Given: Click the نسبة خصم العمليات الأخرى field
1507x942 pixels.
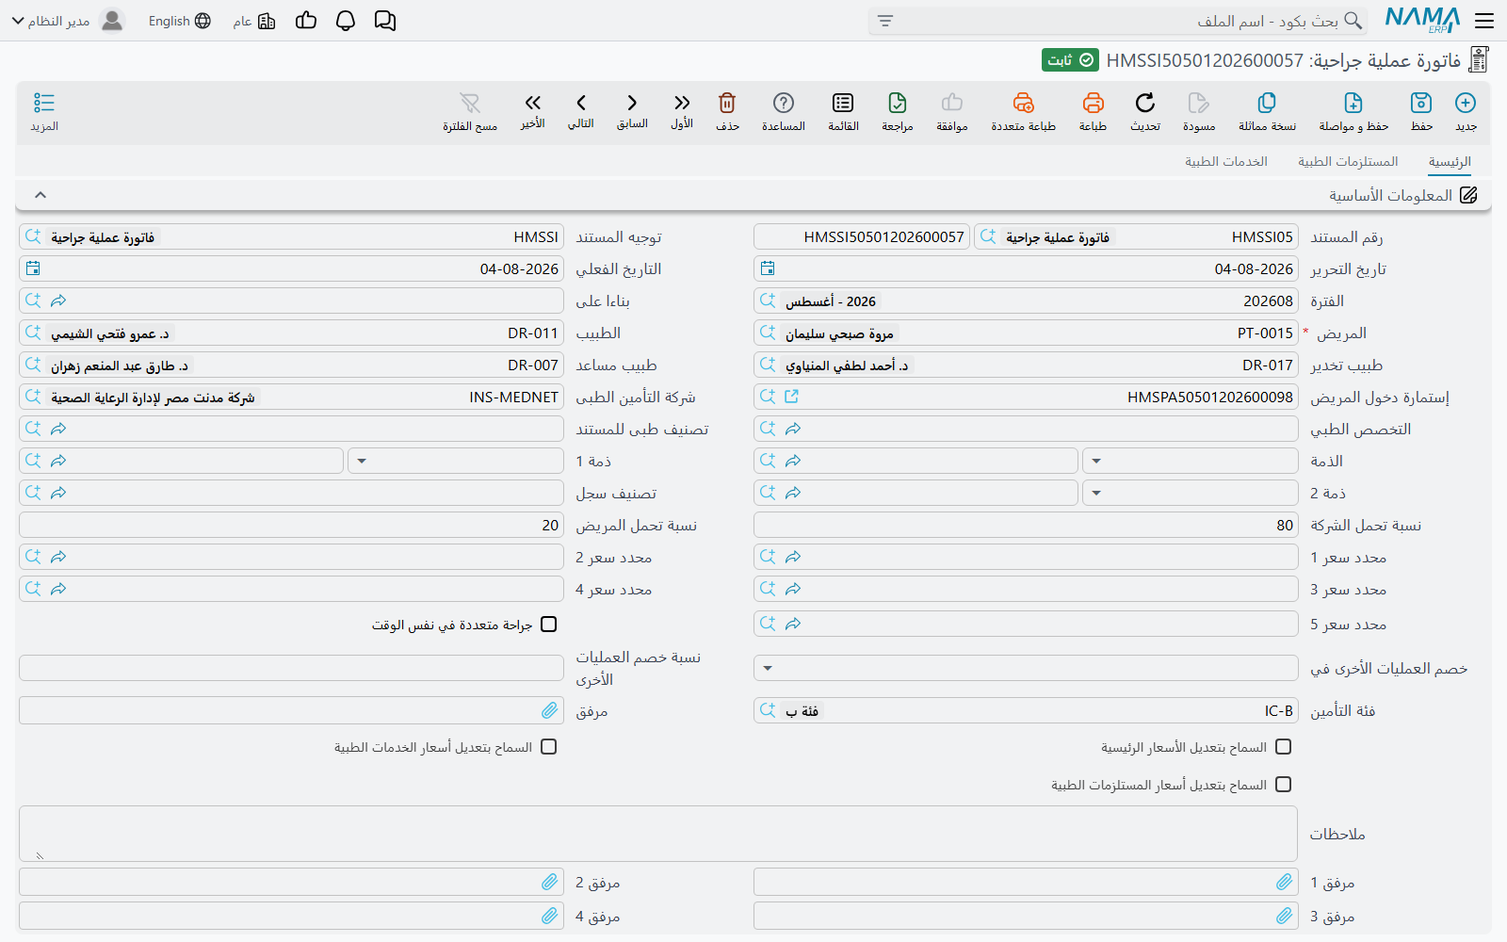Looking at the screenshot, I should [x=291, y=668].
